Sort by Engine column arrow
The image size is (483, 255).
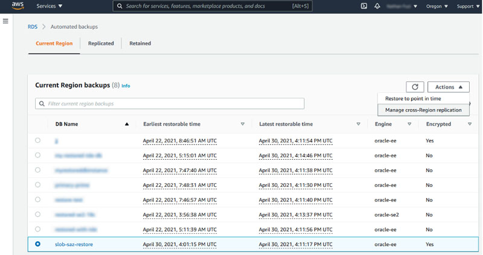coord(409,124)
